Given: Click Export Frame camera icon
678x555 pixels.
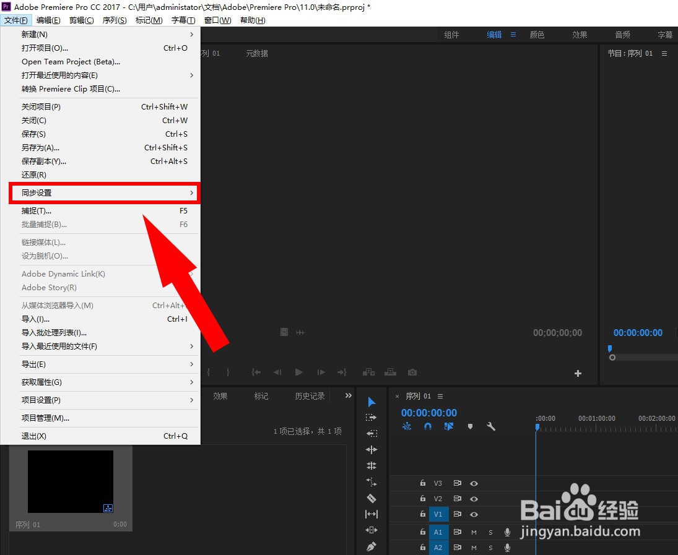Looking at the screenshot, I should pyautogui.click(x=412, y=372).
